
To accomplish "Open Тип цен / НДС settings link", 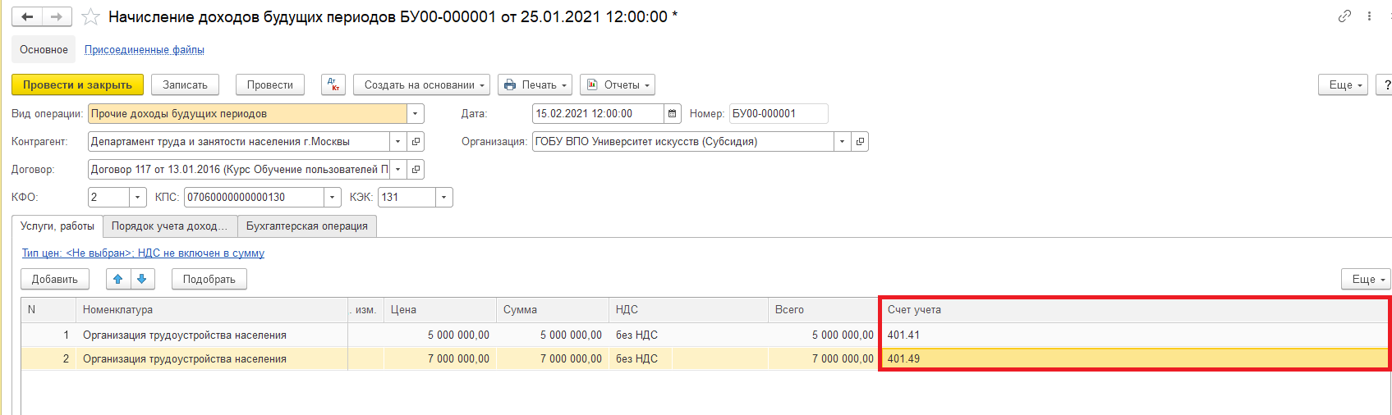I will (x=143, y=253).
